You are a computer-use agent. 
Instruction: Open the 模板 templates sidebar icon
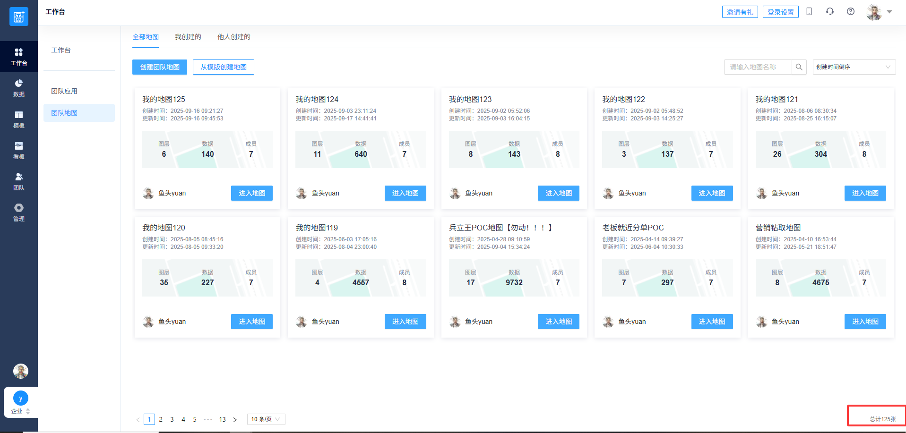(19, 119)
